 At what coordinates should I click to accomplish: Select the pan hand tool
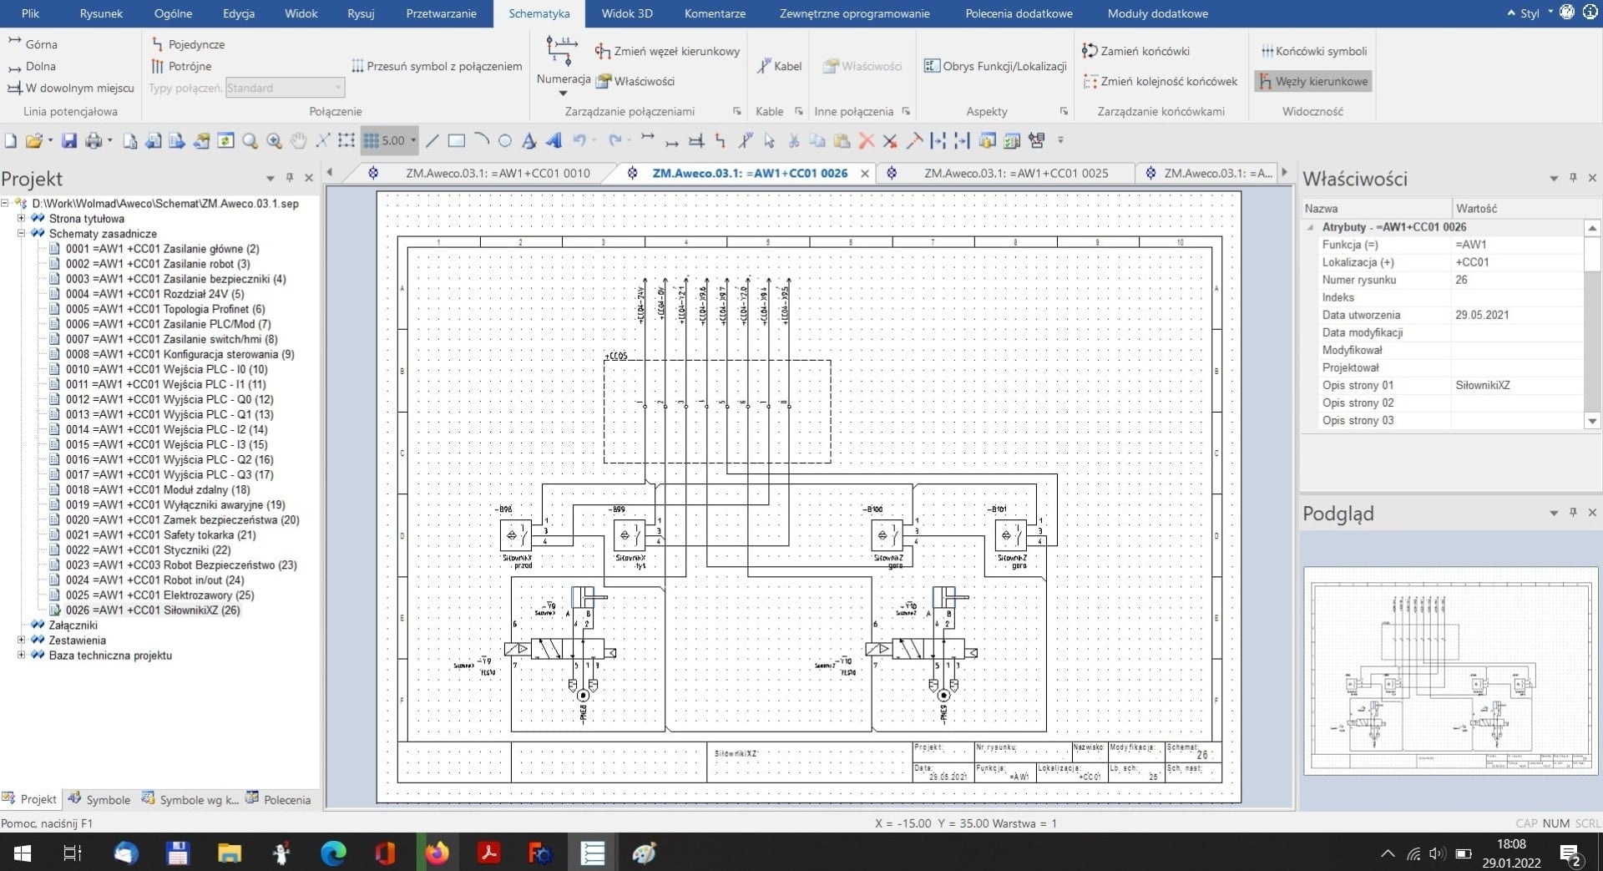coord(298,141)
